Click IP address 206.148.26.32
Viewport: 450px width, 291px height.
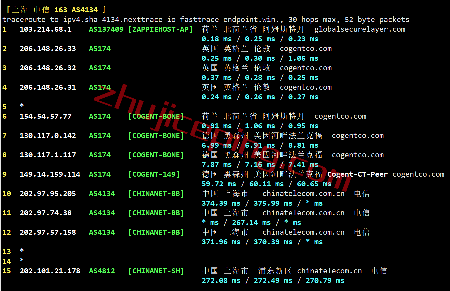pyautogui.click(x=48, y=68)
